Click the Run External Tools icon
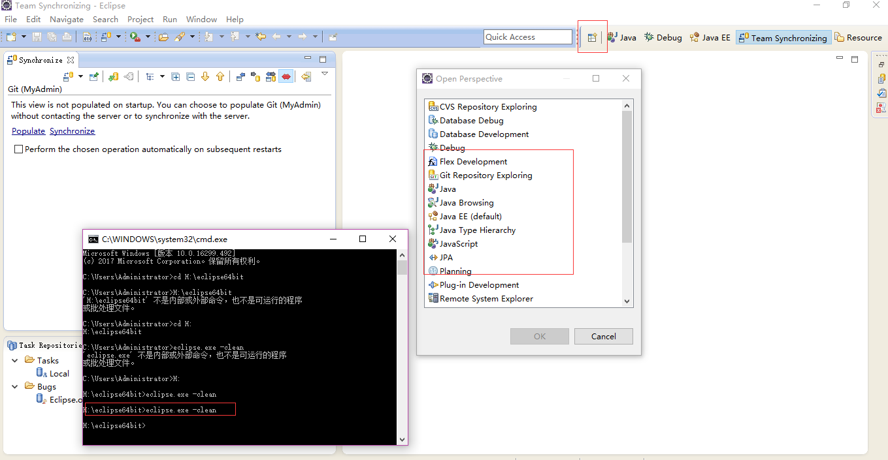Image resolution: width=888 pixels, height=460 pixels. (135, 37)
